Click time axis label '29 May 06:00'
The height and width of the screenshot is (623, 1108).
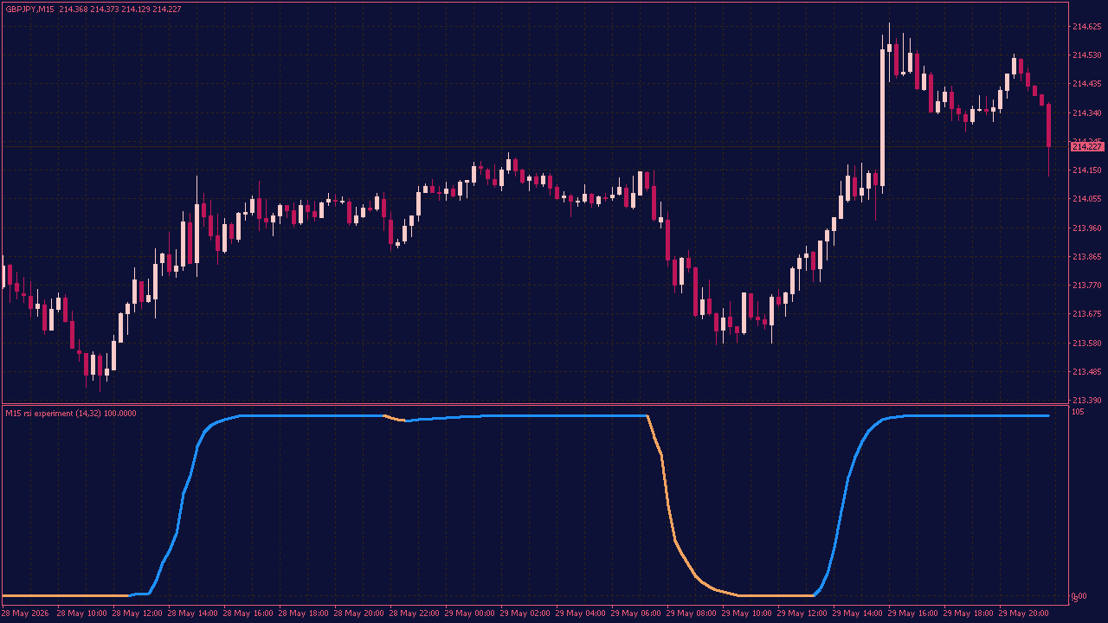(636, 613)
